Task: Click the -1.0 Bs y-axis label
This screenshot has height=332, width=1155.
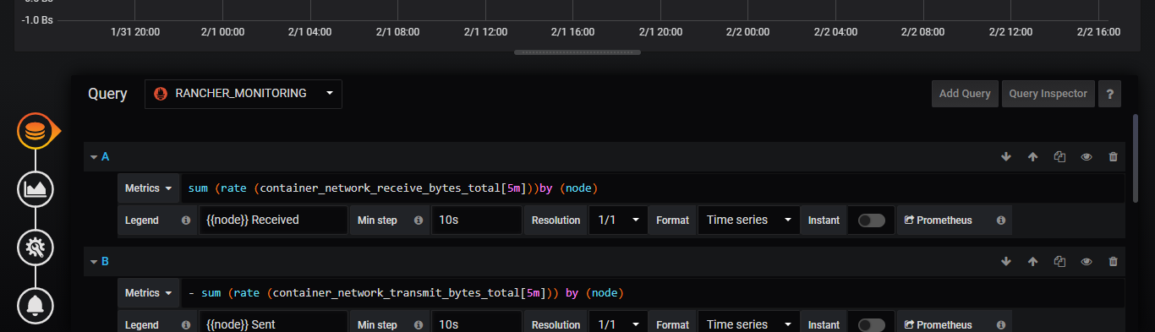Action: [37, 20]
